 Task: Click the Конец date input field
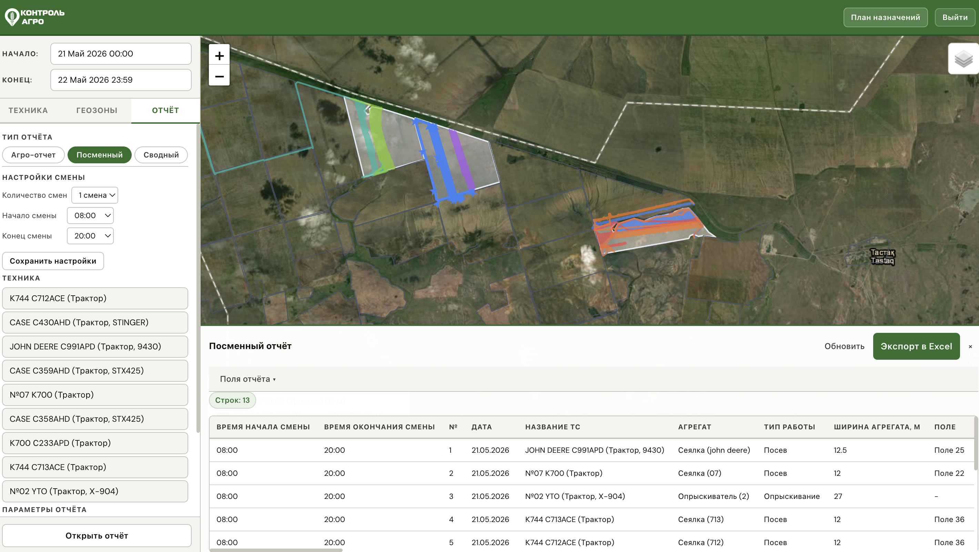pos(121,80)
